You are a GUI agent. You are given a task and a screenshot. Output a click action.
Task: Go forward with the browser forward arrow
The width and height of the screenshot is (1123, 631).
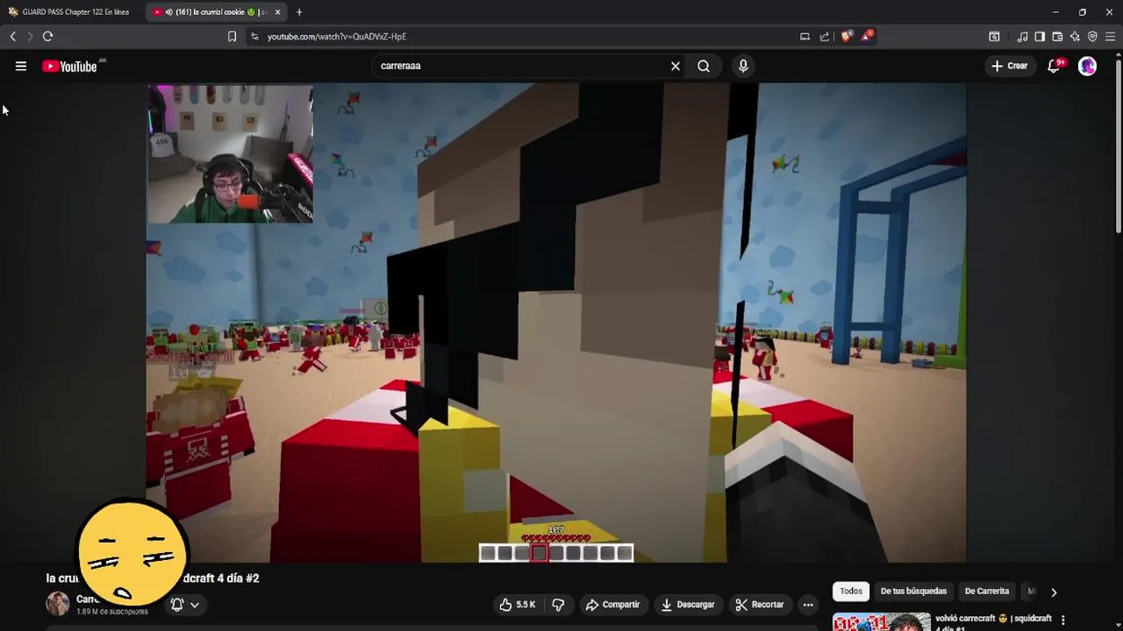click(30, 36)
